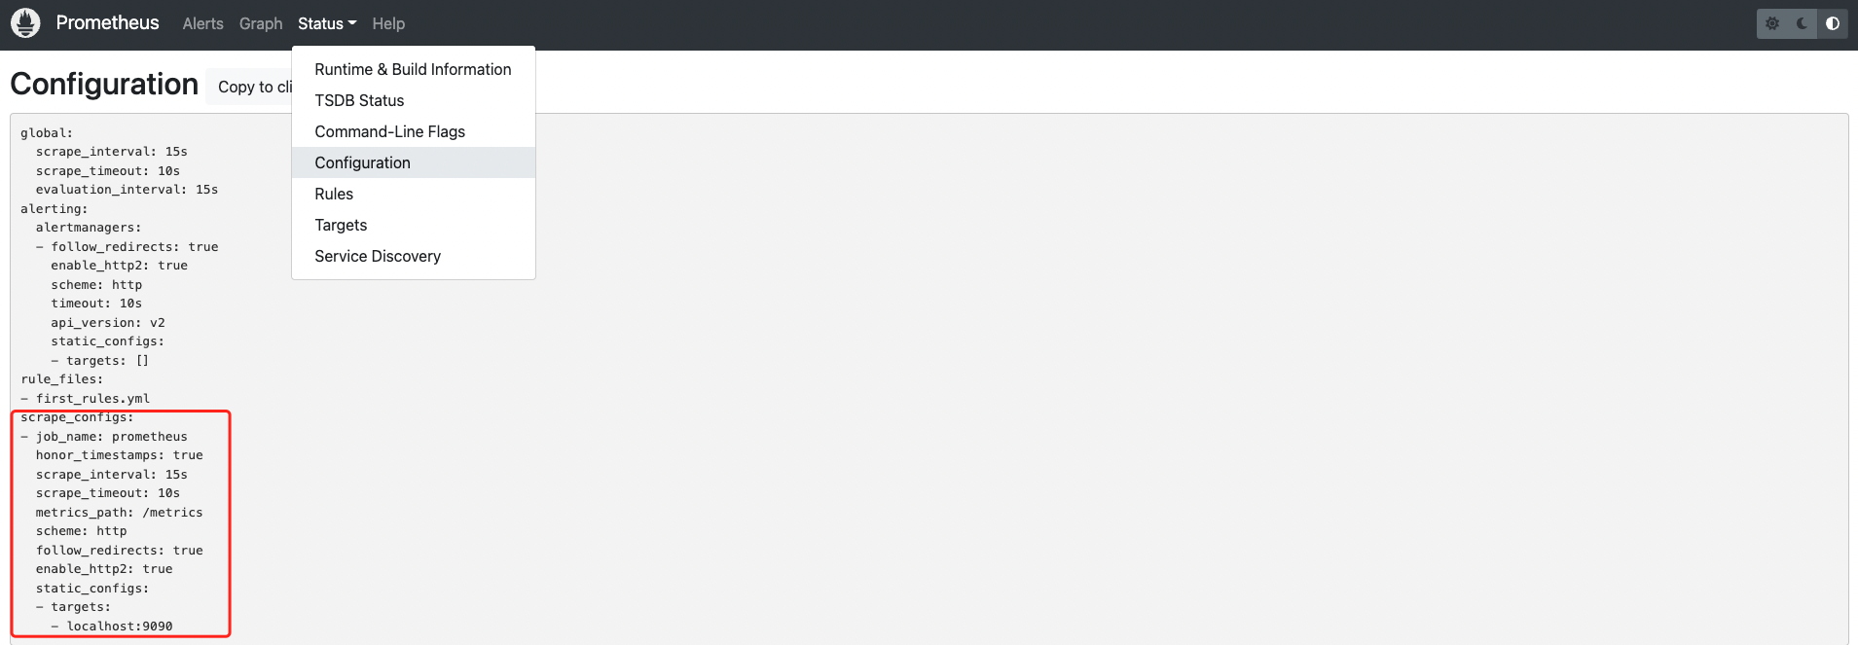
Task: Click the Prometheus flame logo icon
Action: 25,23
